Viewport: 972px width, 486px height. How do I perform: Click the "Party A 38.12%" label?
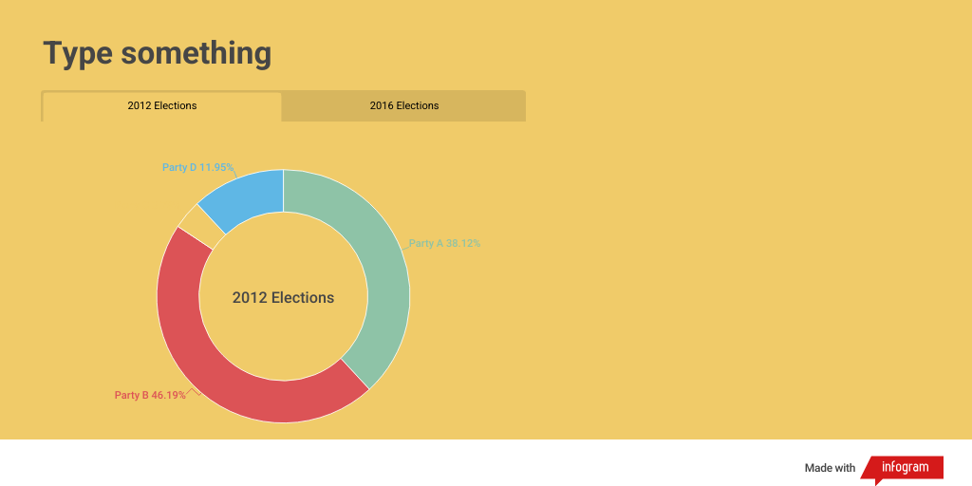tap(445, 244)
